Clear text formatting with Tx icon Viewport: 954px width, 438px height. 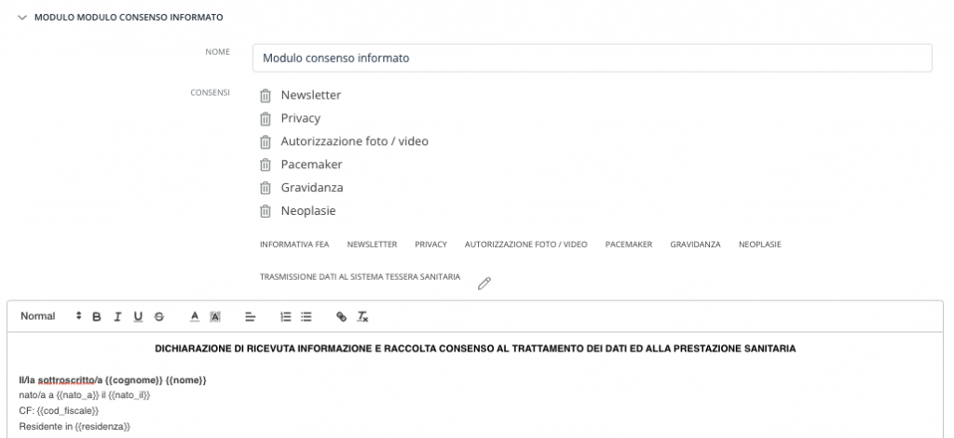click(362, 316)
